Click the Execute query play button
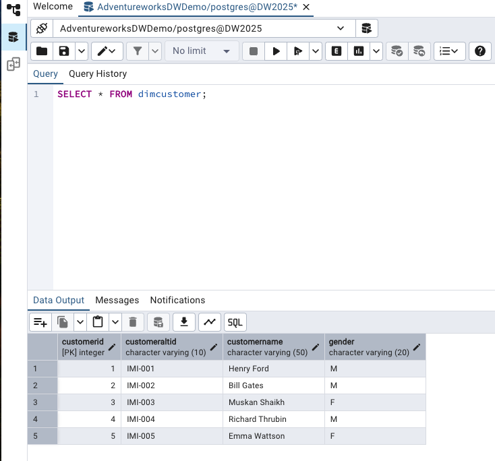 coord(276,51)
